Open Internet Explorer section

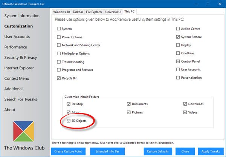(19, 68)
